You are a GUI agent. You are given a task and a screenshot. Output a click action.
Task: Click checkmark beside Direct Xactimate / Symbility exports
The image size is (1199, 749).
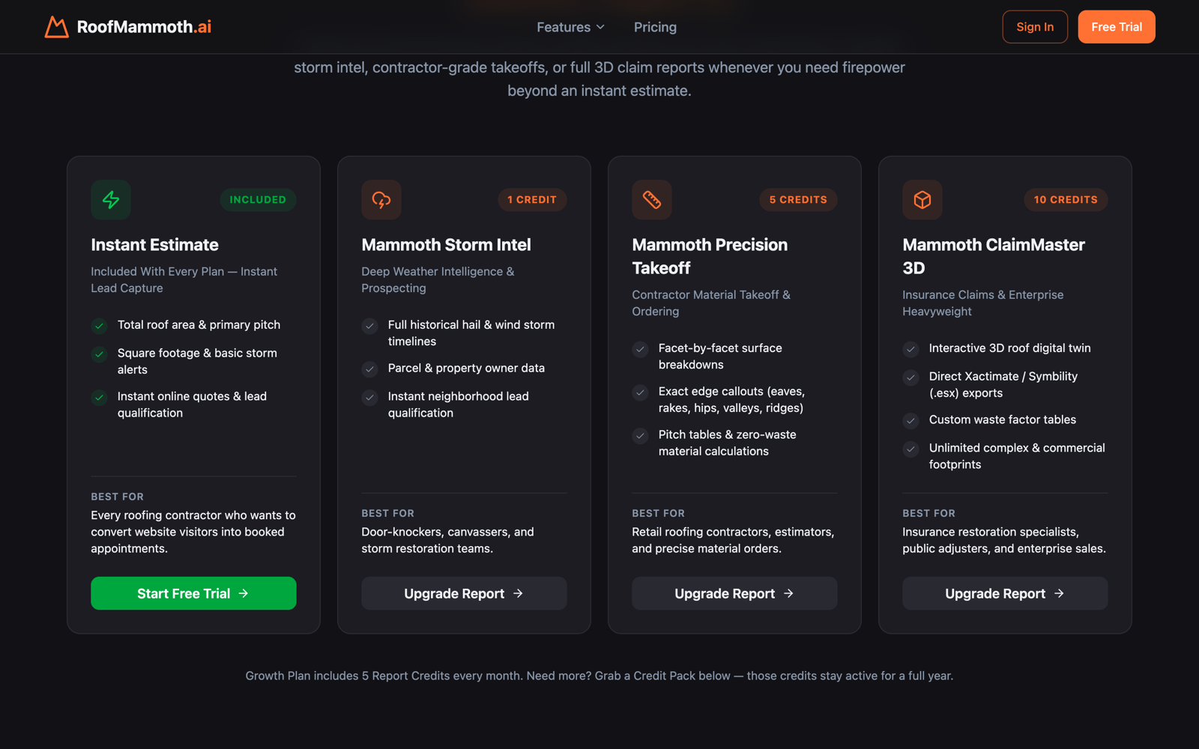[911, 377]
